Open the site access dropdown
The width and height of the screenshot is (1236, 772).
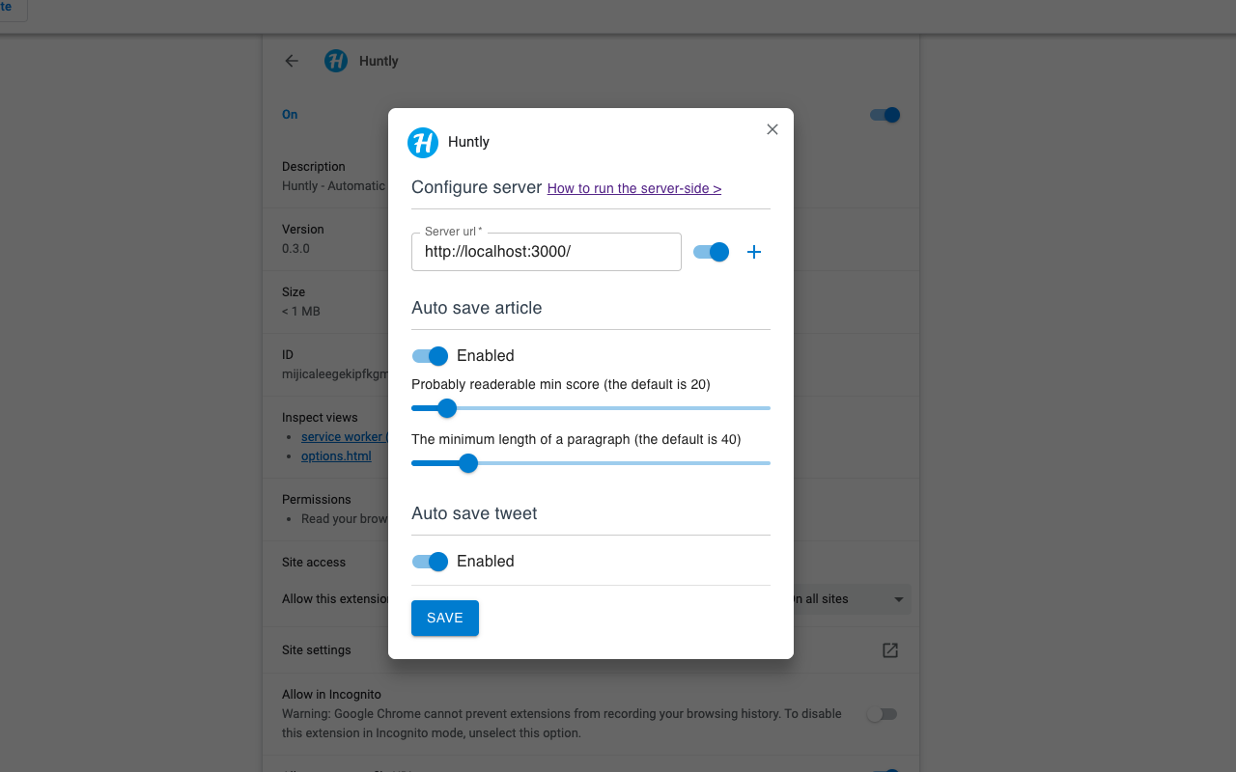point(850,599)
